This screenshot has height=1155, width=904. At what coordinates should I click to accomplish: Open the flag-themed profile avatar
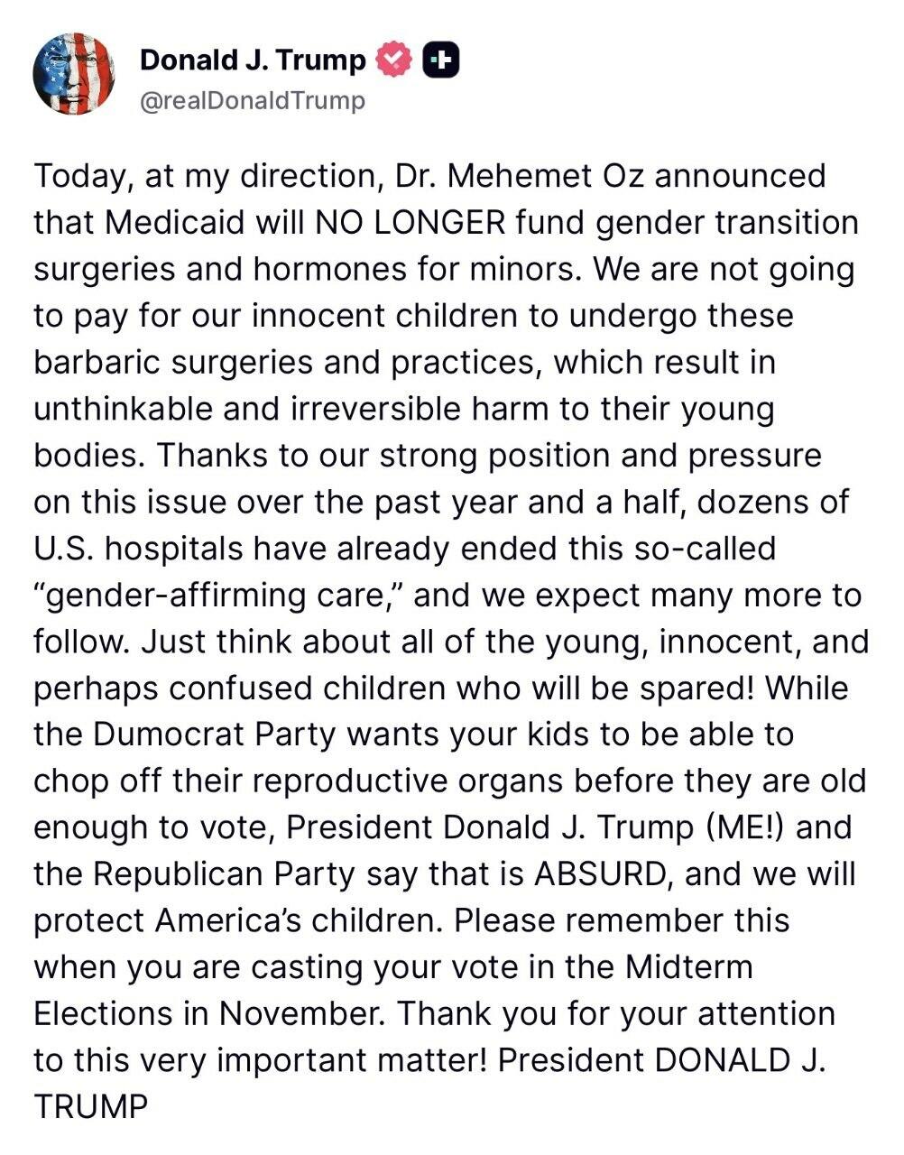tap(74, 74)
